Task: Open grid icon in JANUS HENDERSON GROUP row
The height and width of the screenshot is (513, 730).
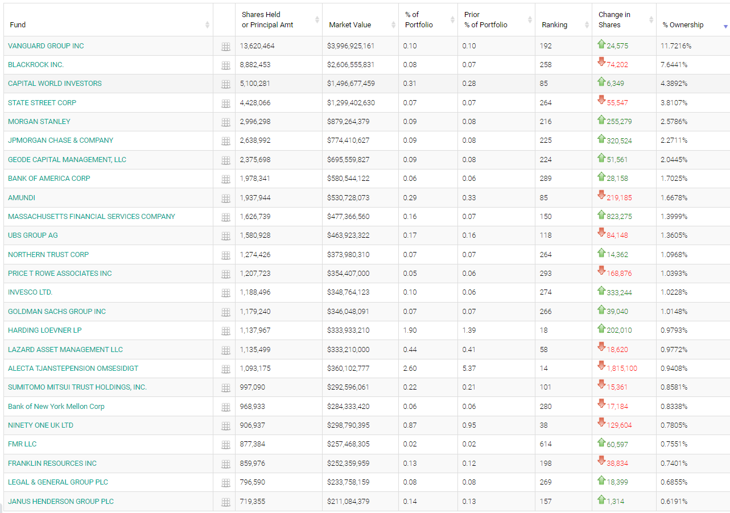Action: click(225, 502)
